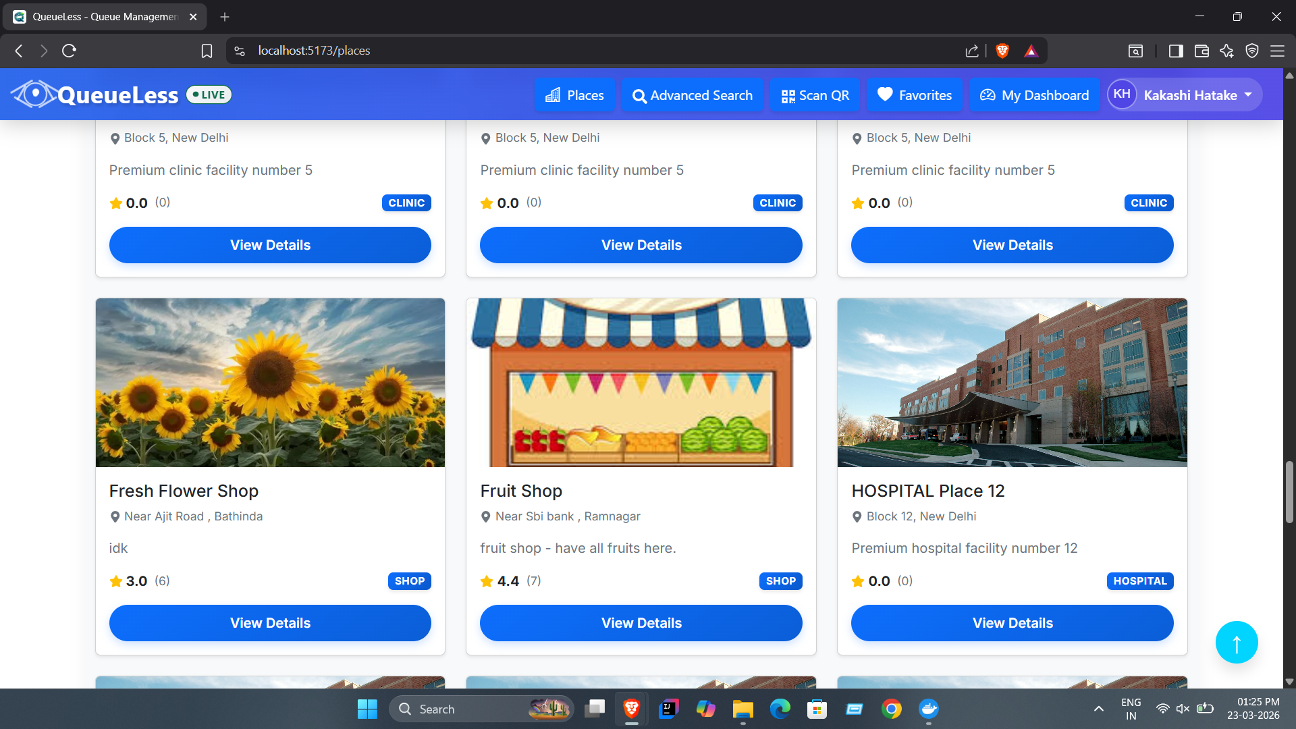Open the Advanced Search nav item

point(693,95)
